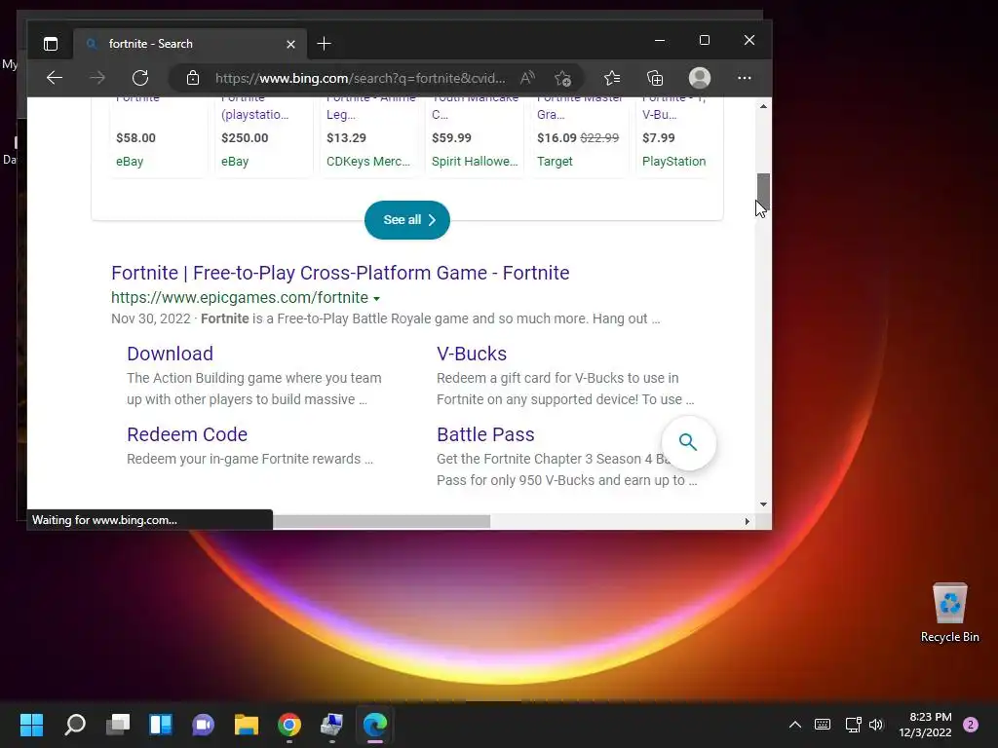The height and width of the screenshot is (748, 998).
Task: Select the Recycle Bin desktop icon
Action: (949, 613)
